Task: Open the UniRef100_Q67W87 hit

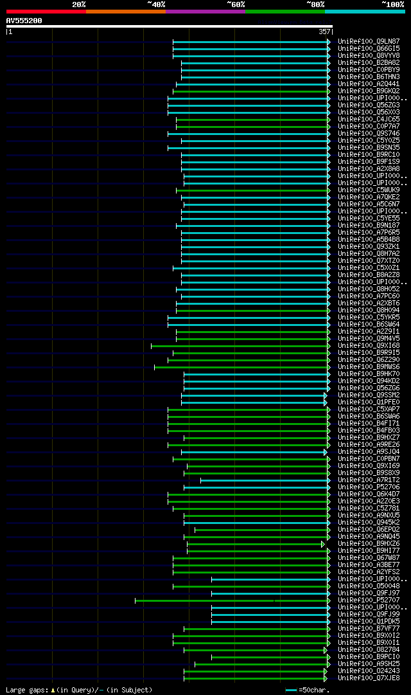Action: click(369, 559)
